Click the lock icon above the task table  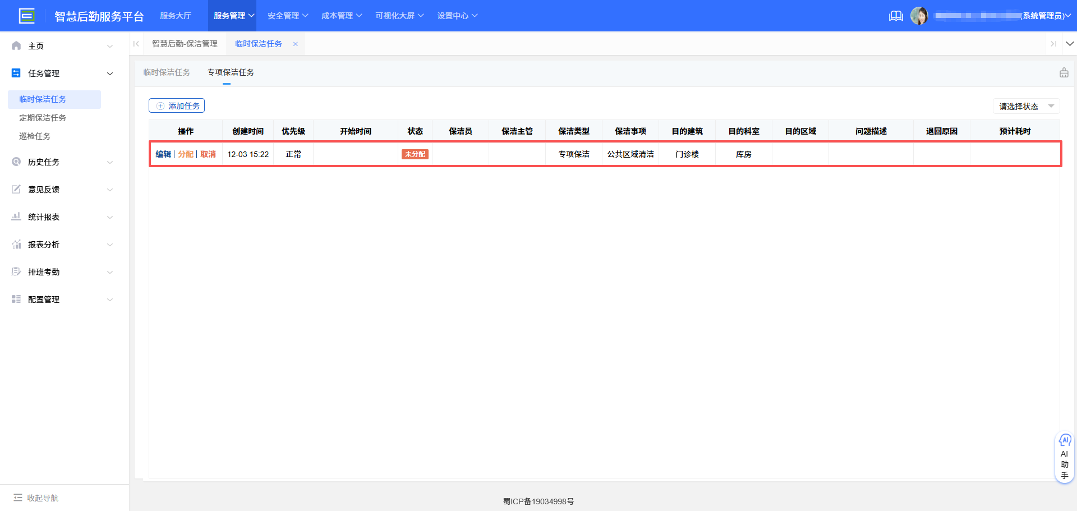click(x=1064, y=72)
